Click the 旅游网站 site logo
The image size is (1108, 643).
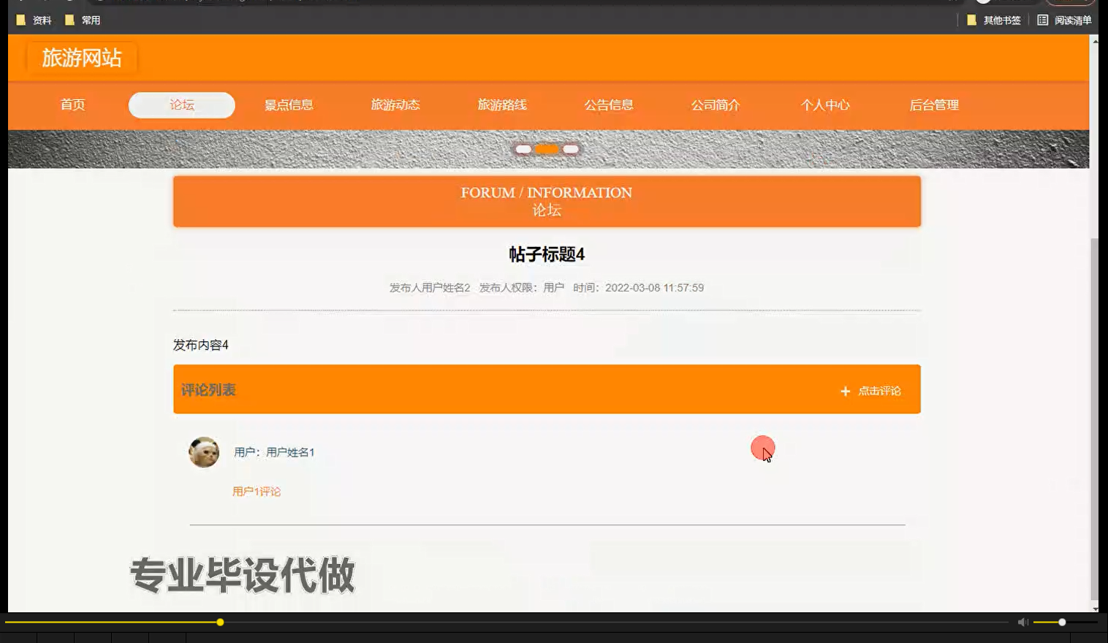(x=82, y=58)
